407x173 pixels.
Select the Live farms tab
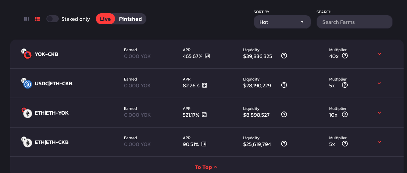[x=106, y=19]
